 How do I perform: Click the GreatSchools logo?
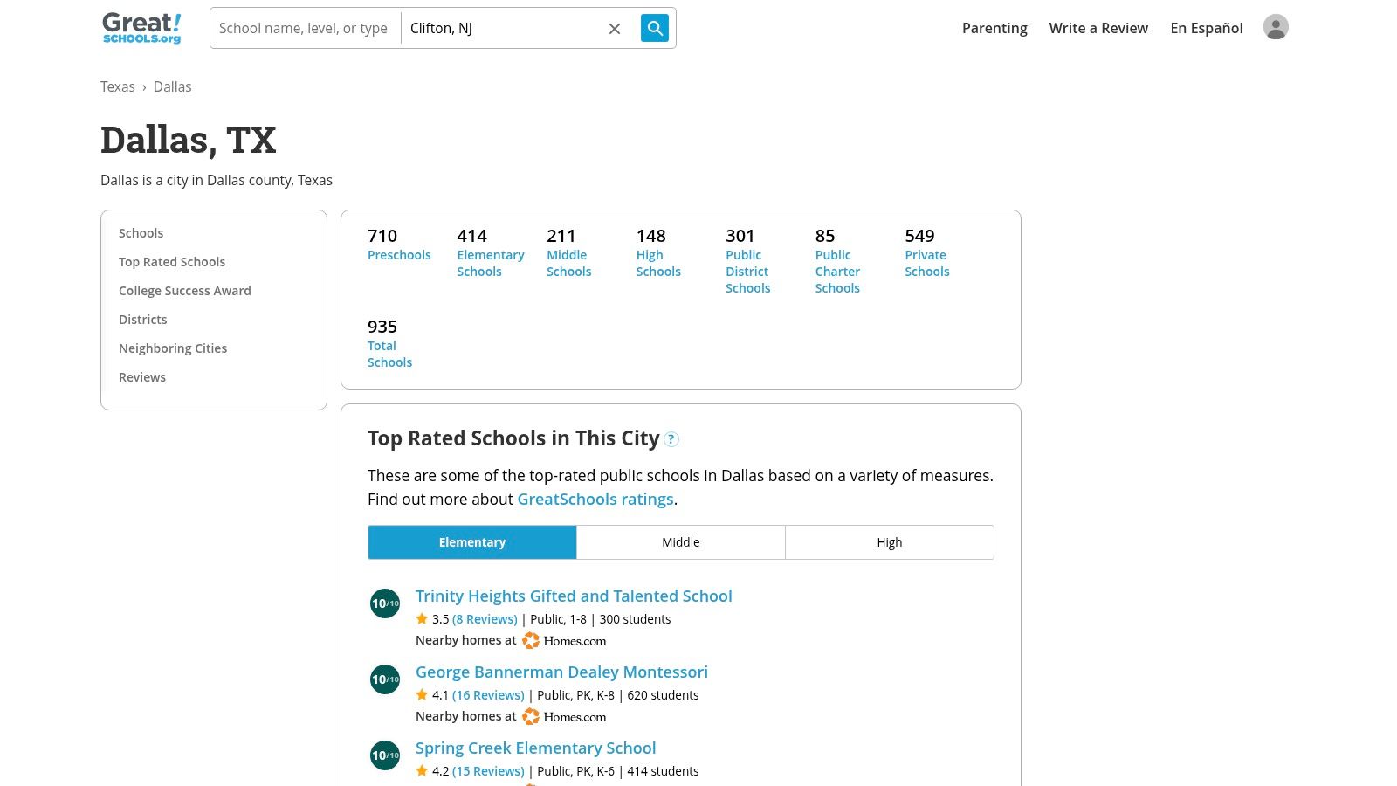[x=140, y=27]
